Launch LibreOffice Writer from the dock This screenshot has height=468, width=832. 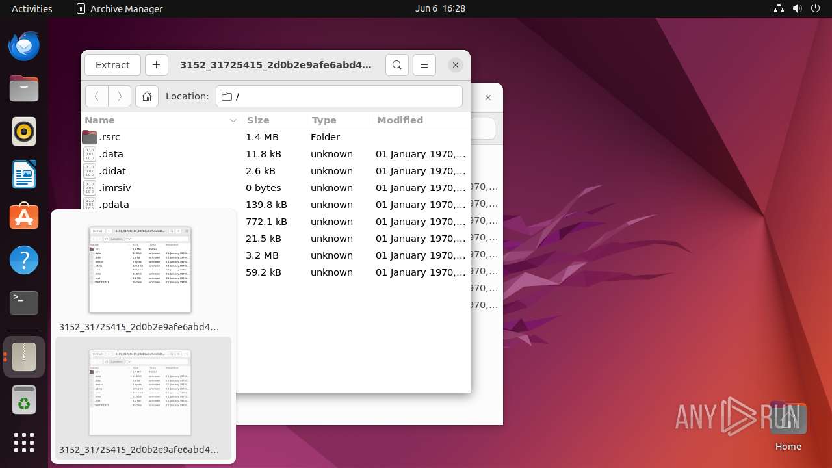(24, 175)
